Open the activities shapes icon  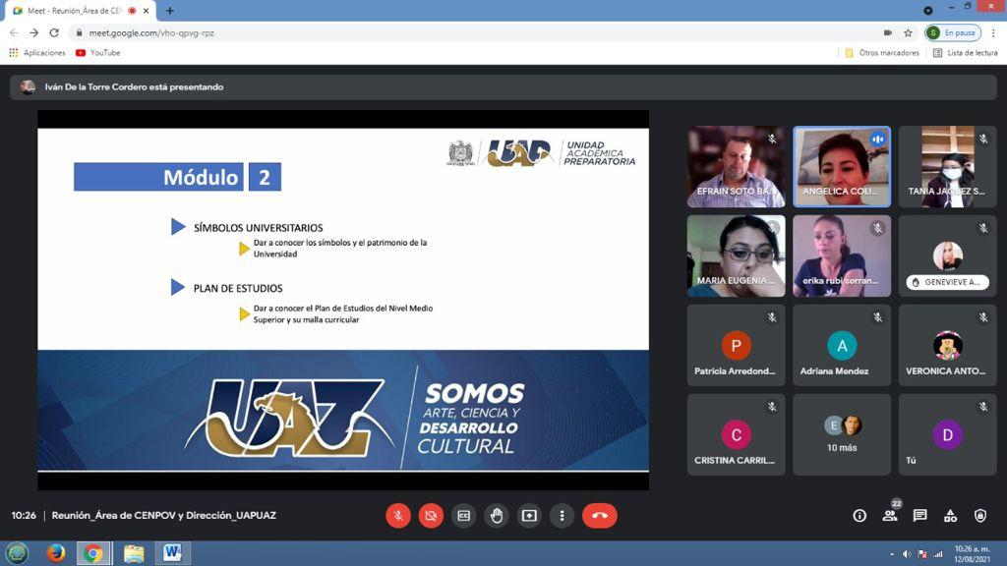(950, 515)
